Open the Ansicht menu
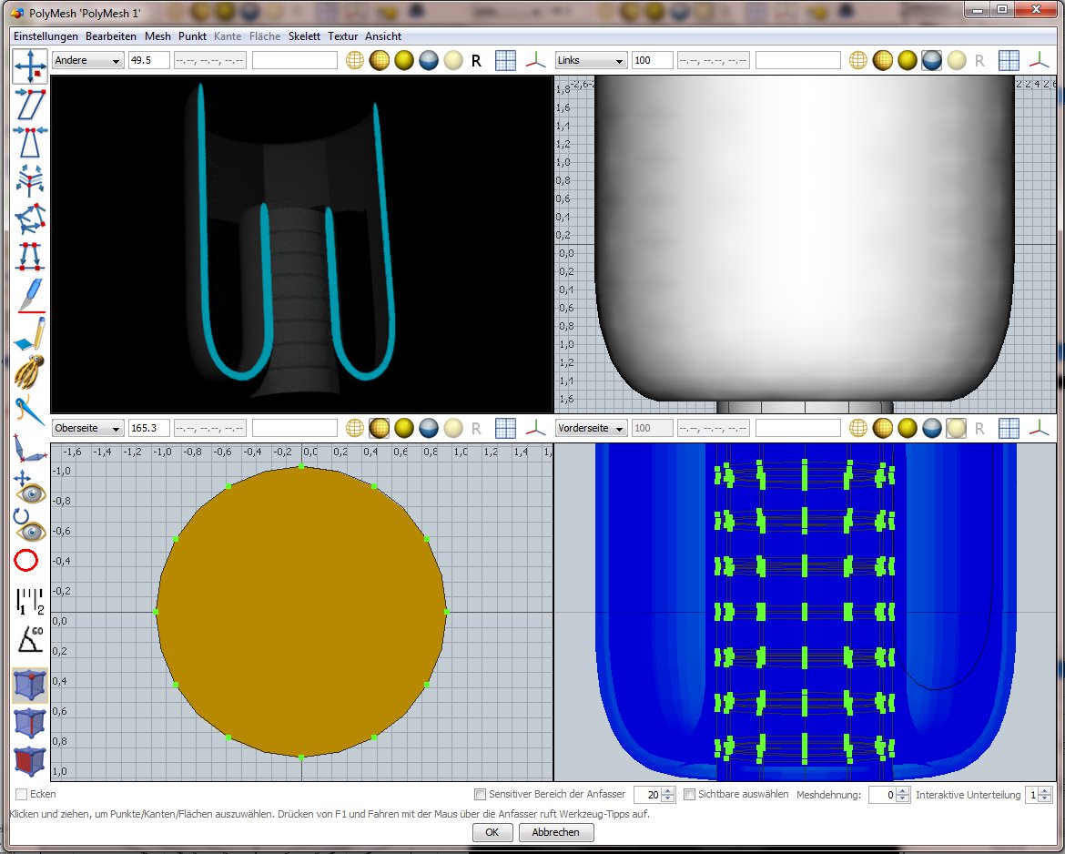This screenshot has height=854, width=1065. coord(383,36)
